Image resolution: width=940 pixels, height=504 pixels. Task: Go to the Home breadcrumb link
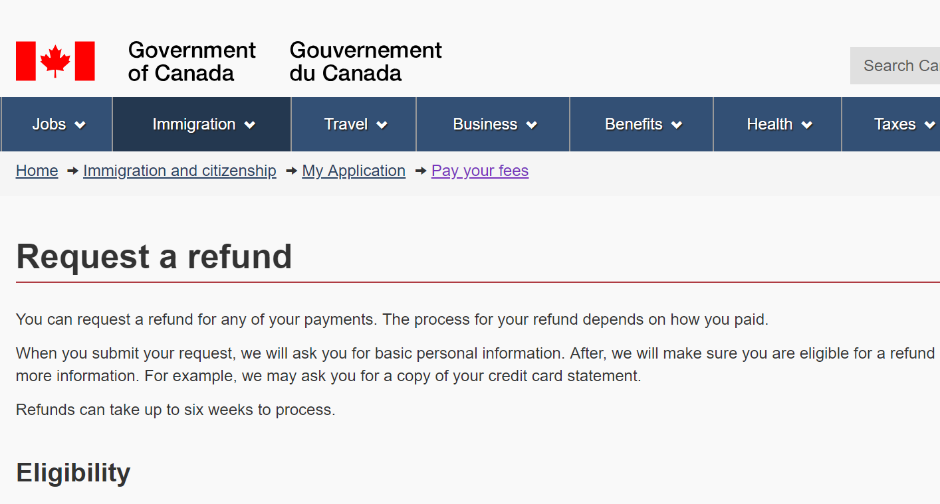37,171
